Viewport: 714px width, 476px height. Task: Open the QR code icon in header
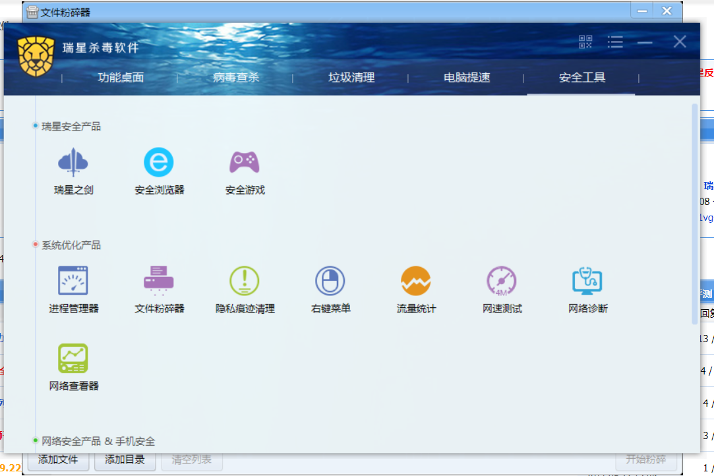(585, 42)
